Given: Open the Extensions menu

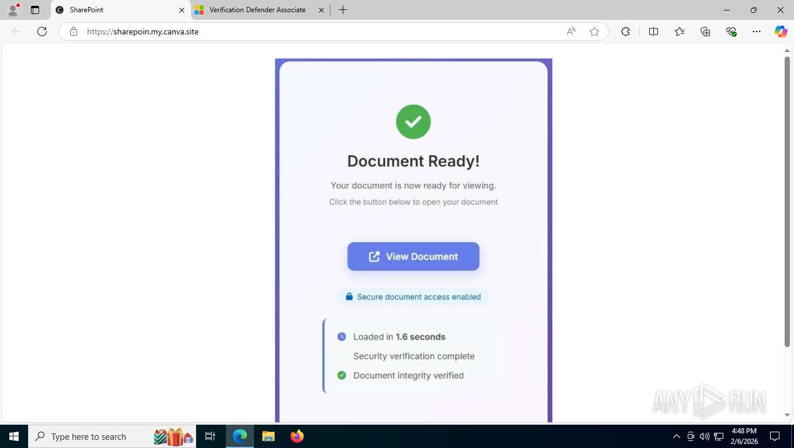Looking at the screenshot, I should 625,32.
